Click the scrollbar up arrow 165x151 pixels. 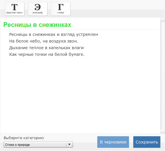(162, 20)
